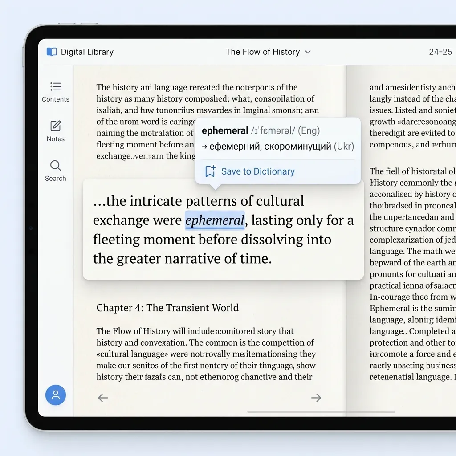Open the Search magnifier icon

pyautogui.click(x=56, y=166)
